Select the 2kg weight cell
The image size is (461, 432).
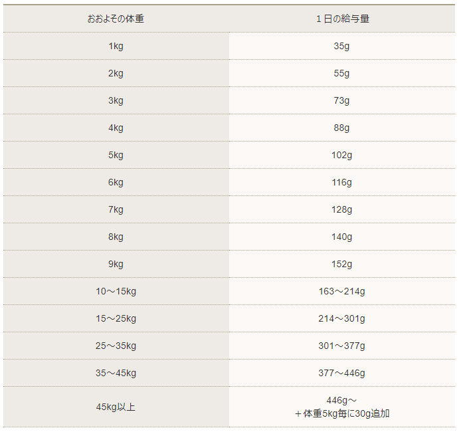(116, 73)
